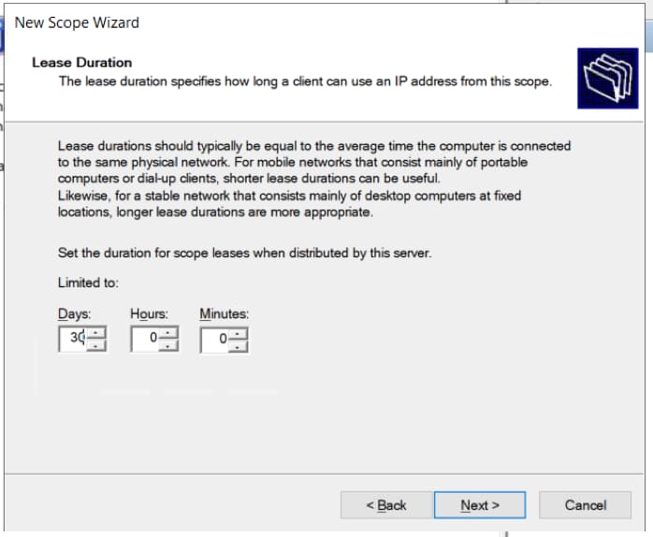Select the Minutes input field
This screenshot has height=537, width=653.
click(x=215, y=339)
